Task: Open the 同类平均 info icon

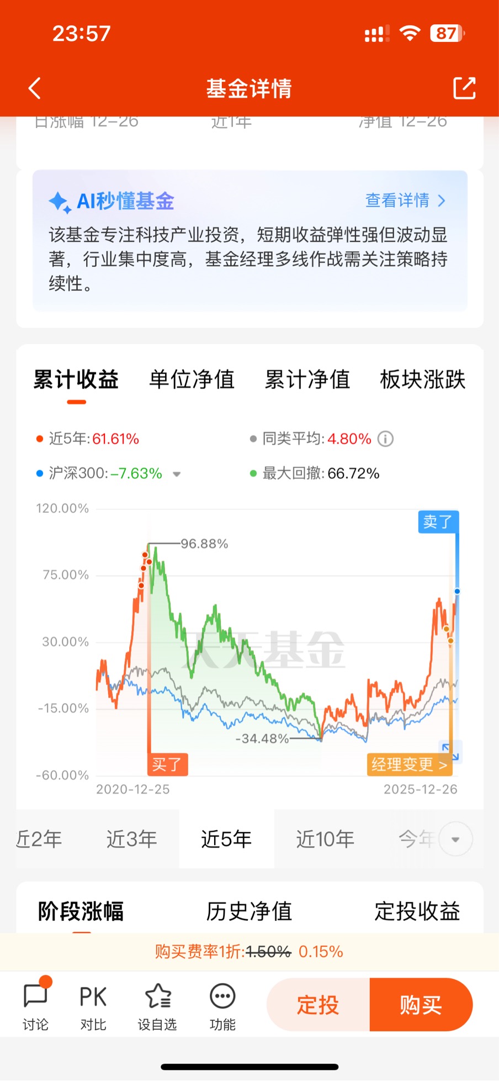Action: (385, 439)
